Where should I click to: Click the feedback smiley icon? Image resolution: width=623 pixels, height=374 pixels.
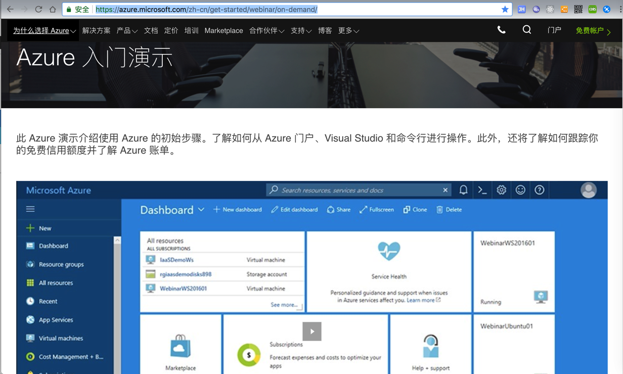(x=520, y=190)
